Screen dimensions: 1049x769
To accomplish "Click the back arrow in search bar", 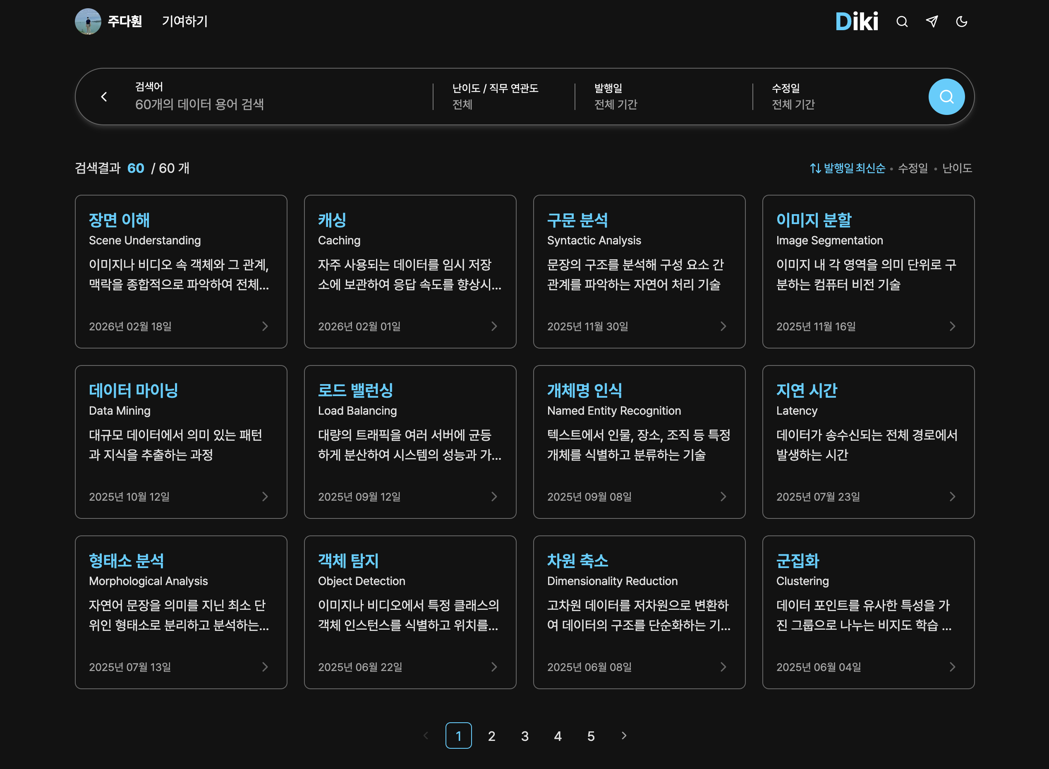I will point(104,97).
